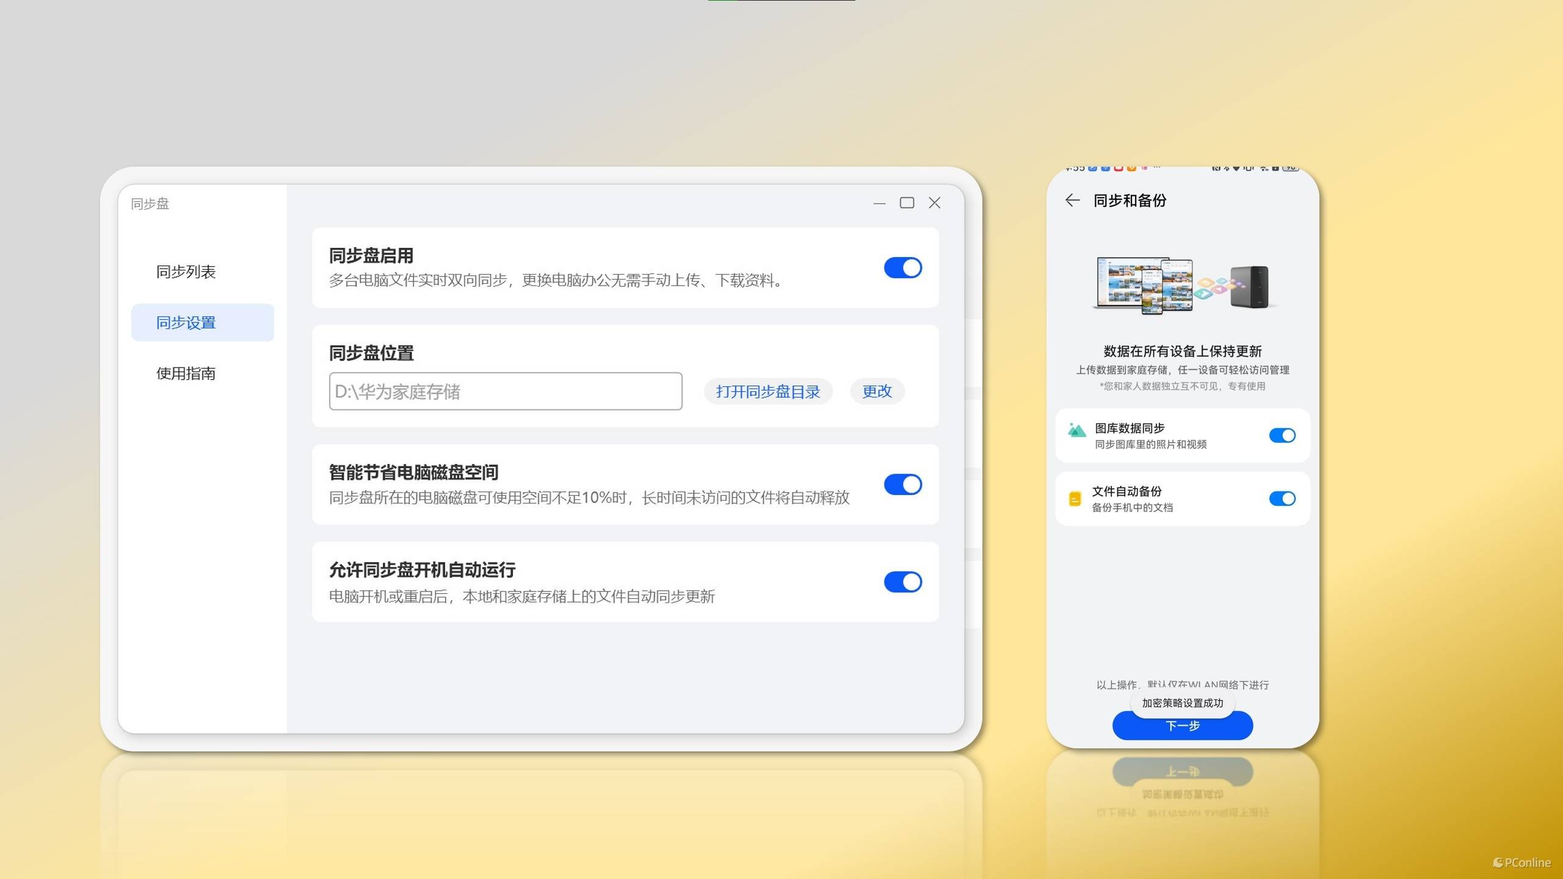Image resolution: width=1563 pixels, height=879 pixels.
Task: Click the devices illustration image on phone
Action: coord(1182,285)
